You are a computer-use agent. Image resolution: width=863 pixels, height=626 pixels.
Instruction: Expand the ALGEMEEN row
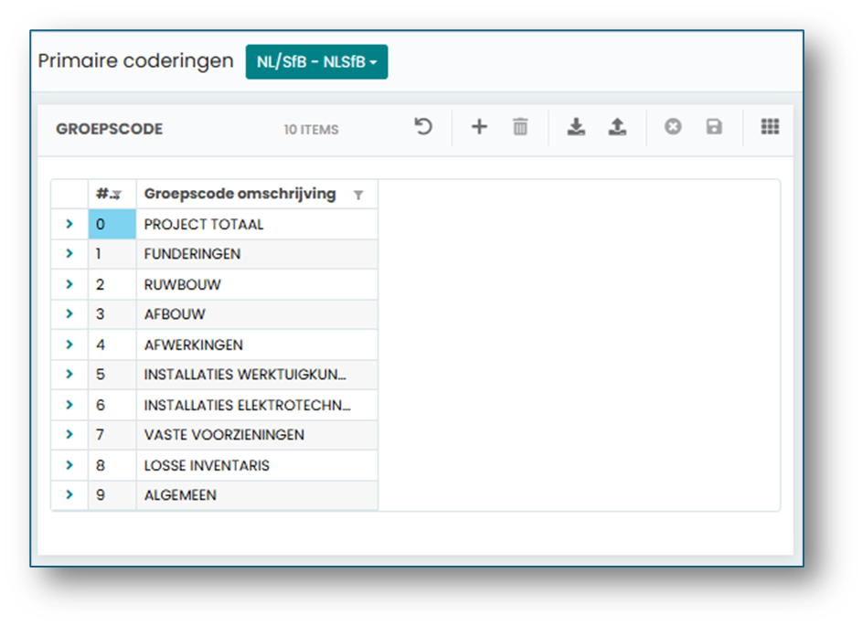69,494
